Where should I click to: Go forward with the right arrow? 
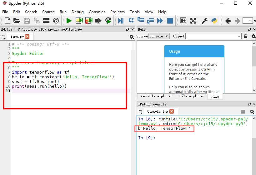coord(237,21)
